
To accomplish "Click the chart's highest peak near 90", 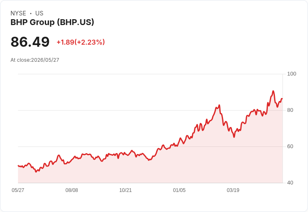I will (273, 91).
